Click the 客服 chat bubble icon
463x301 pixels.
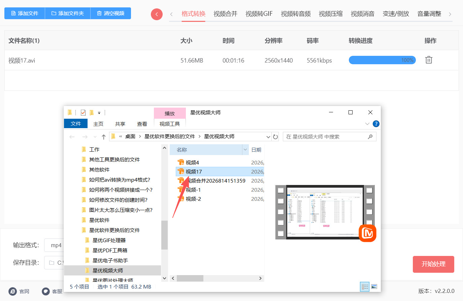point(45,291)
